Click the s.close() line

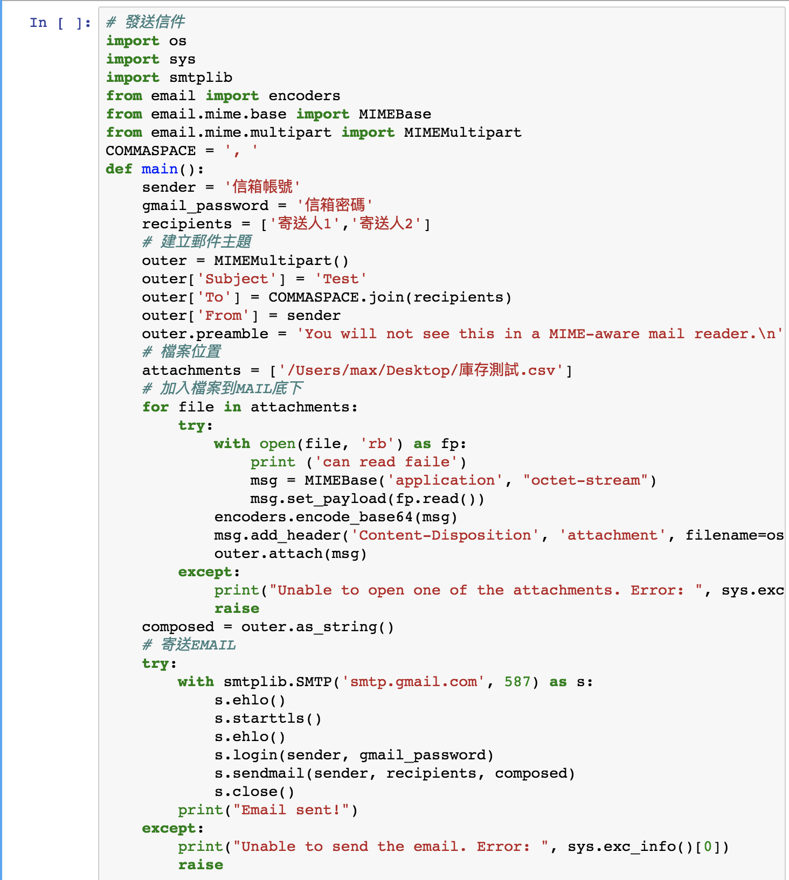(254, 792)
